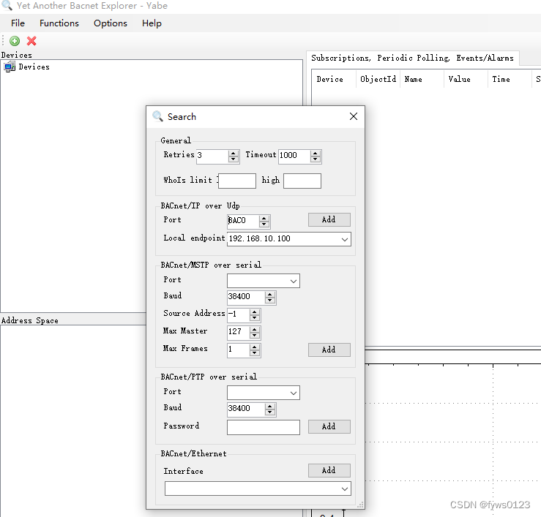Viewport: 541px width, 517px height.
Task: Open the Local endpoint dropdown
Action: pyautogui.click(x=344, y=239)
